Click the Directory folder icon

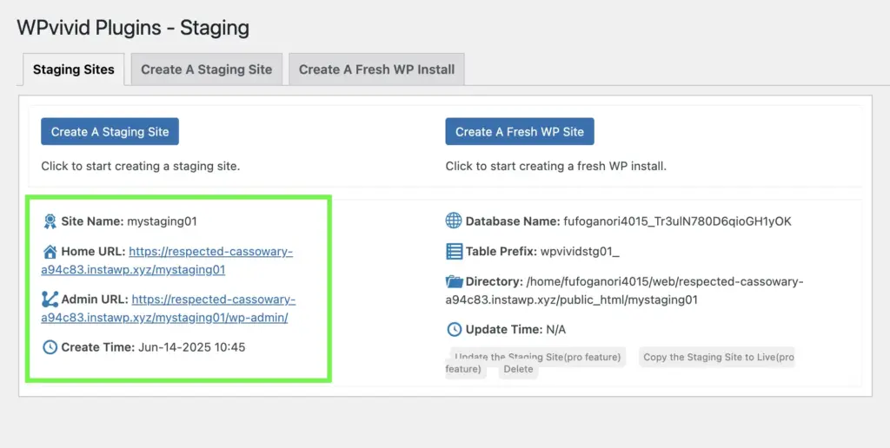coord(454,281)
